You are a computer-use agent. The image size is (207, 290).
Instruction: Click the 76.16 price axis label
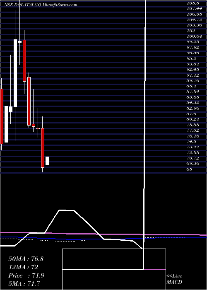point(193,136)
